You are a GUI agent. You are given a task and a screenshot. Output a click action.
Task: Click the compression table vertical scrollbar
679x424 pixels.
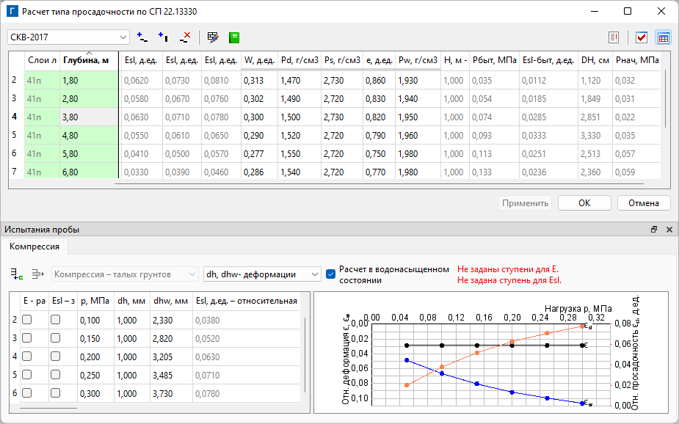point(305,355)
